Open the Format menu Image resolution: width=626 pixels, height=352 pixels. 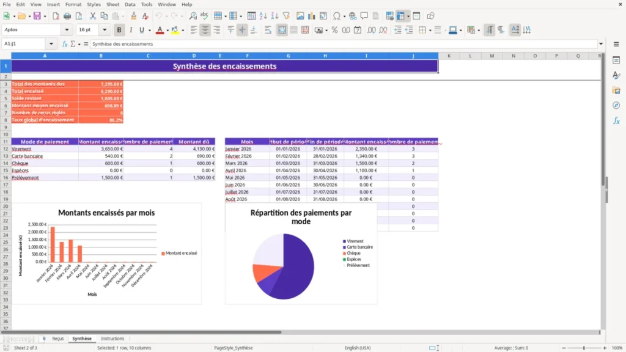(73, 4)
